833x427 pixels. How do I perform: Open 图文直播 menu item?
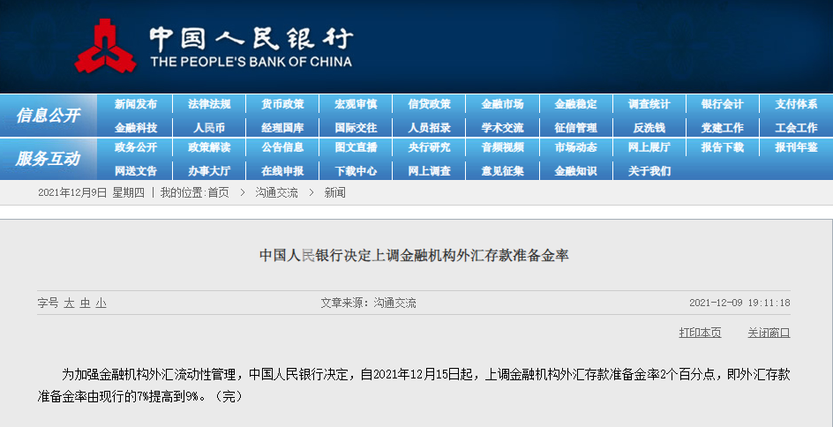(356, 147)
